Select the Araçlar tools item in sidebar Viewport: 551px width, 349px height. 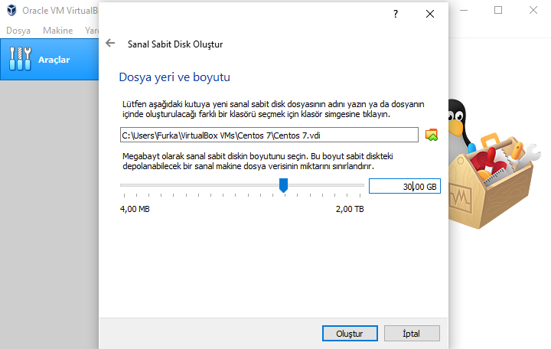(50, 60)
